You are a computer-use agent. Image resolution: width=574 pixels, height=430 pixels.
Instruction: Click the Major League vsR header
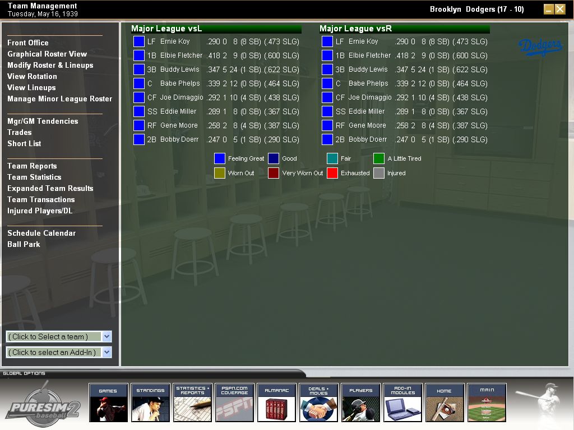click(405, 29)
